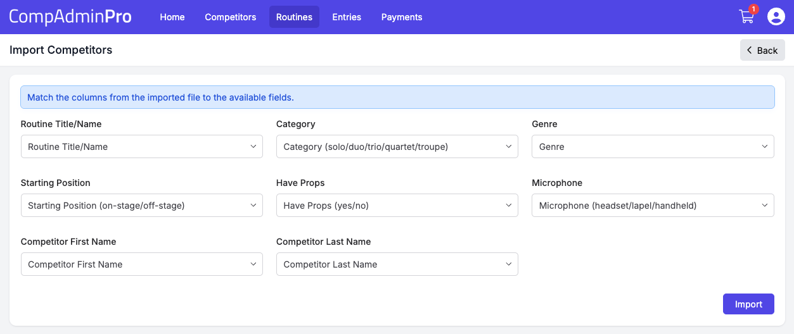Open the Starting Position dropdown
The image size is (794, 334).
pyautogui.click(x=142, y=206)
